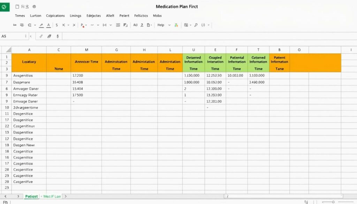Viewport: 357px width, 204px height.
Task: Click the (/) function toolbar icon
Action: (x=203, y=25)
